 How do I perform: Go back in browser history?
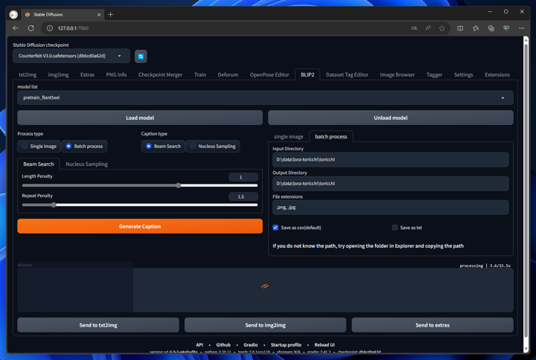pos(16,28)
